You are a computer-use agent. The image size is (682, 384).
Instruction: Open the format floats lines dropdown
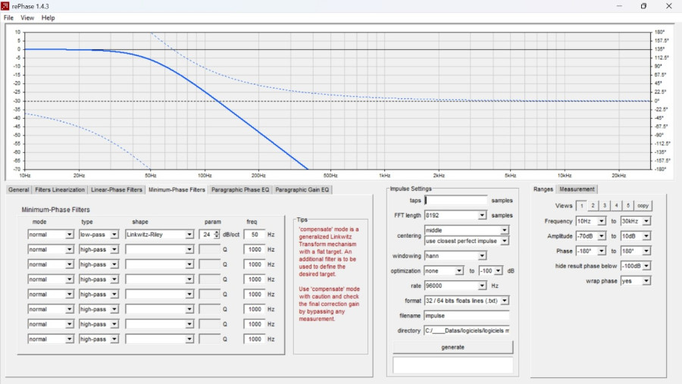coord(467,301)
